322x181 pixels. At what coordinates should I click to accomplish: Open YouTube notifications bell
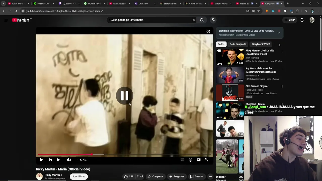302,20
